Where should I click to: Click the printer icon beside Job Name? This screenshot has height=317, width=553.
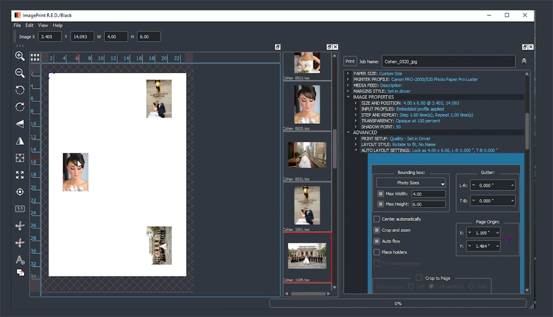pos(524,61)
